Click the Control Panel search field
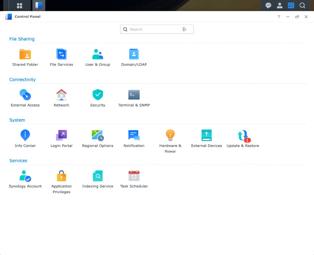Image resolution: width=314 pixels, height=255 pixels. click(x=157, y=29)
